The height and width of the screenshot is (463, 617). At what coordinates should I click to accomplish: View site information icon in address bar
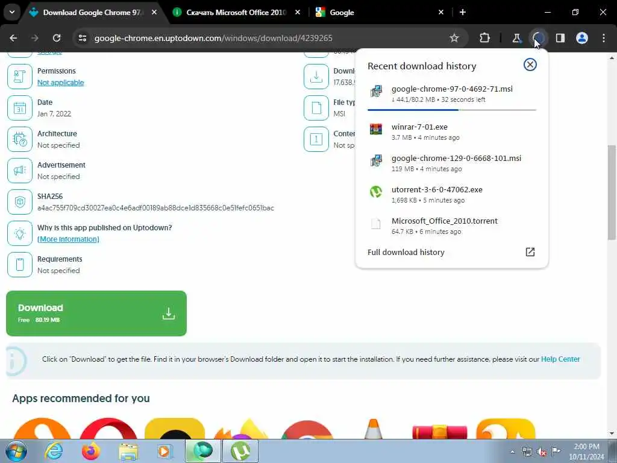click(83, 38)
